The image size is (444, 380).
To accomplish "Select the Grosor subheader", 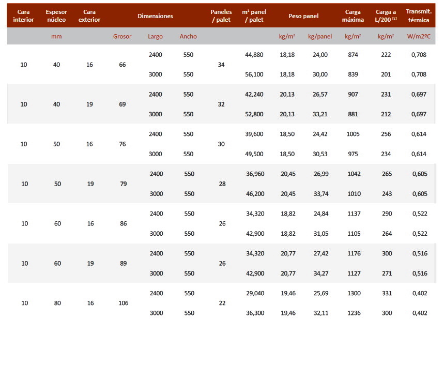I will pyautogui.click(x=123, y=36).
